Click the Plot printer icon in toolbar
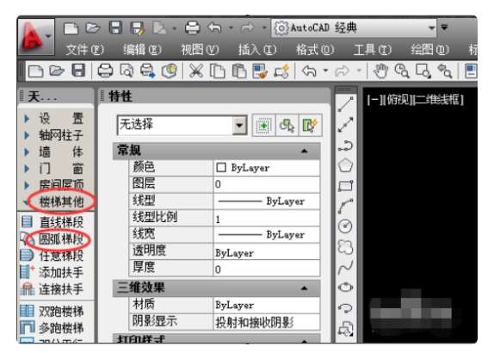The width and height of the screenshot is (494, 353). [x=105, y=71]
